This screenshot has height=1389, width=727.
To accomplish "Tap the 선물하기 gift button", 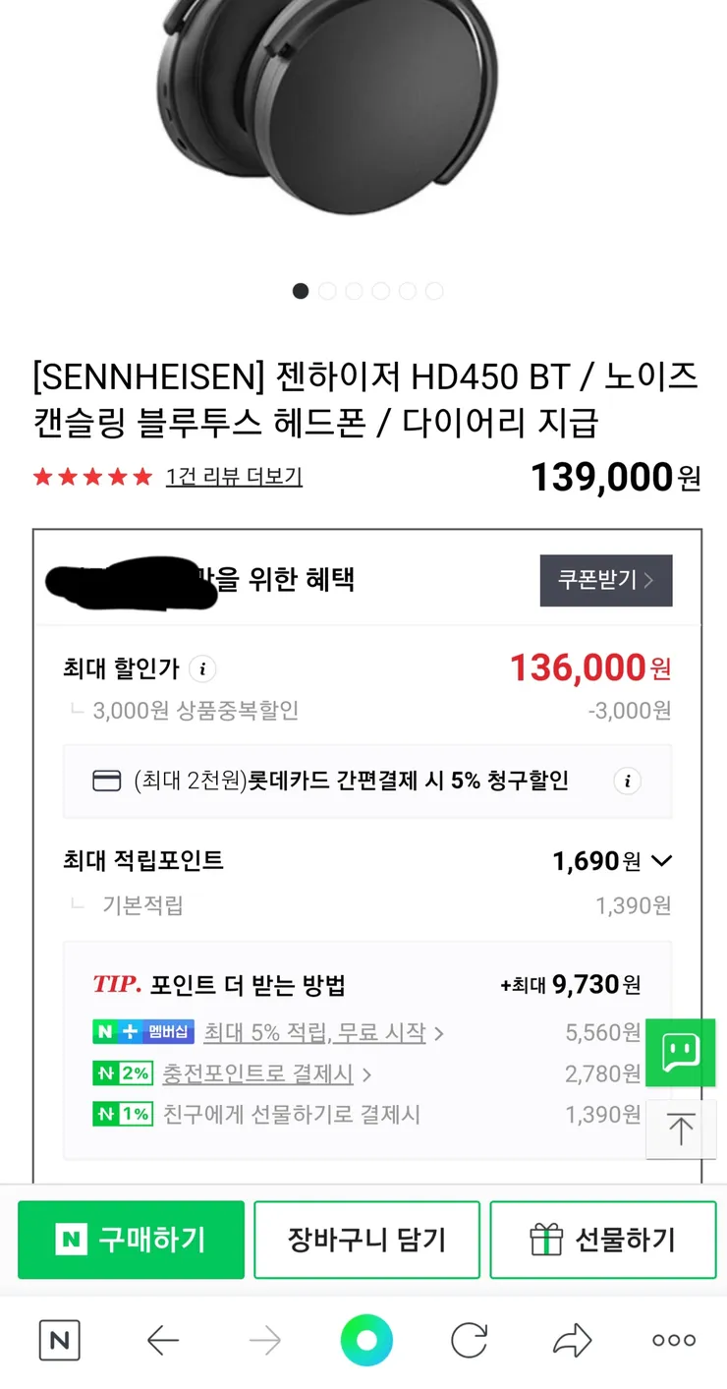I will (602, 1240).
